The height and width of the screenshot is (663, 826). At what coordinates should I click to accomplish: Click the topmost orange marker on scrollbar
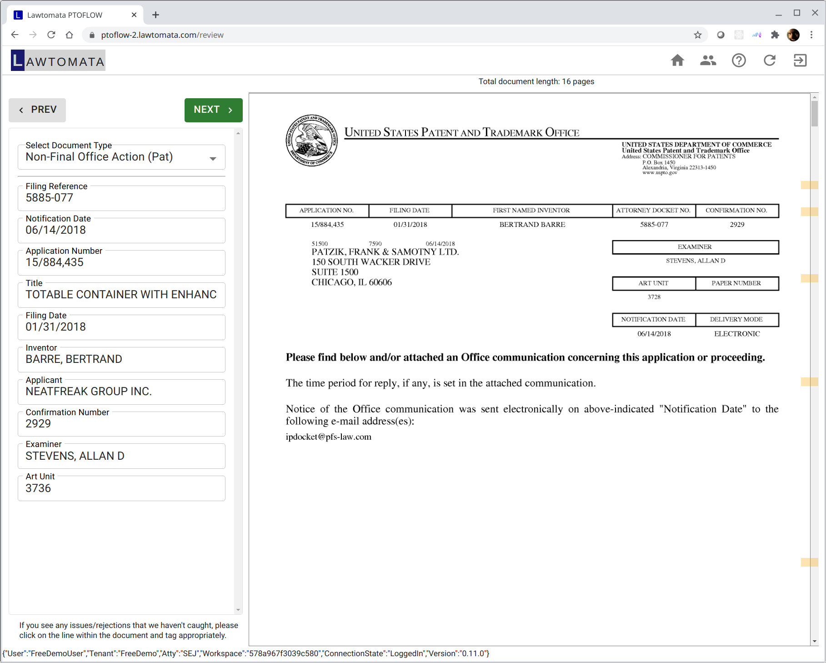point(810,185)
